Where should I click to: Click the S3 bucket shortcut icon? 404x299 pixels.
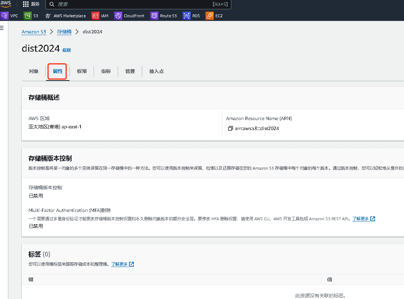pyautogui.click(x=28, y=16)
